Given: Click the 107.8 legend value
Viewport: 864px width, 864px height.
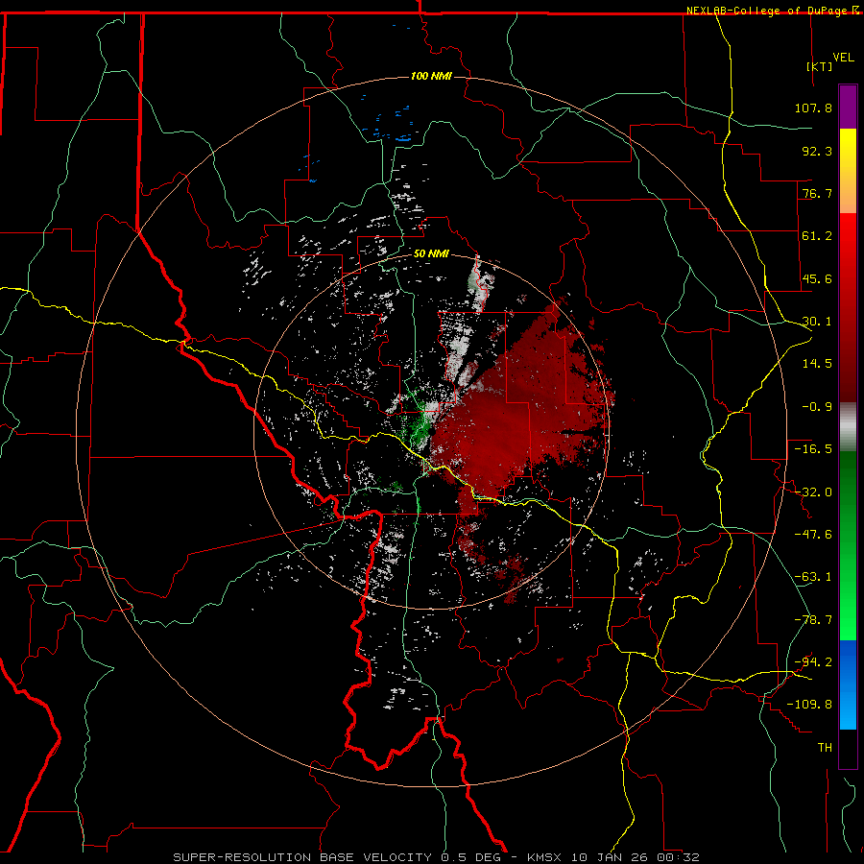Looking at the screenshot, I should [813, 108].
